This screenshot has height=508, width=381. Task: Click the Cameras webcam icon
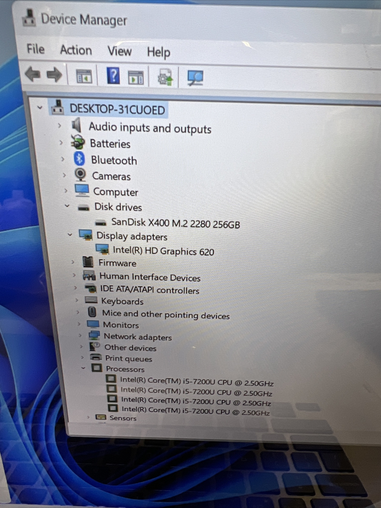point(80,174)
